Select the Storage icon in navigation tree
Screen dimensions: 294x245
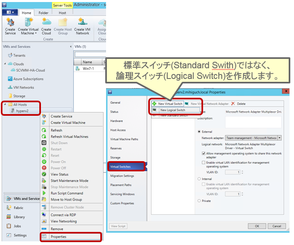point(11,96)
